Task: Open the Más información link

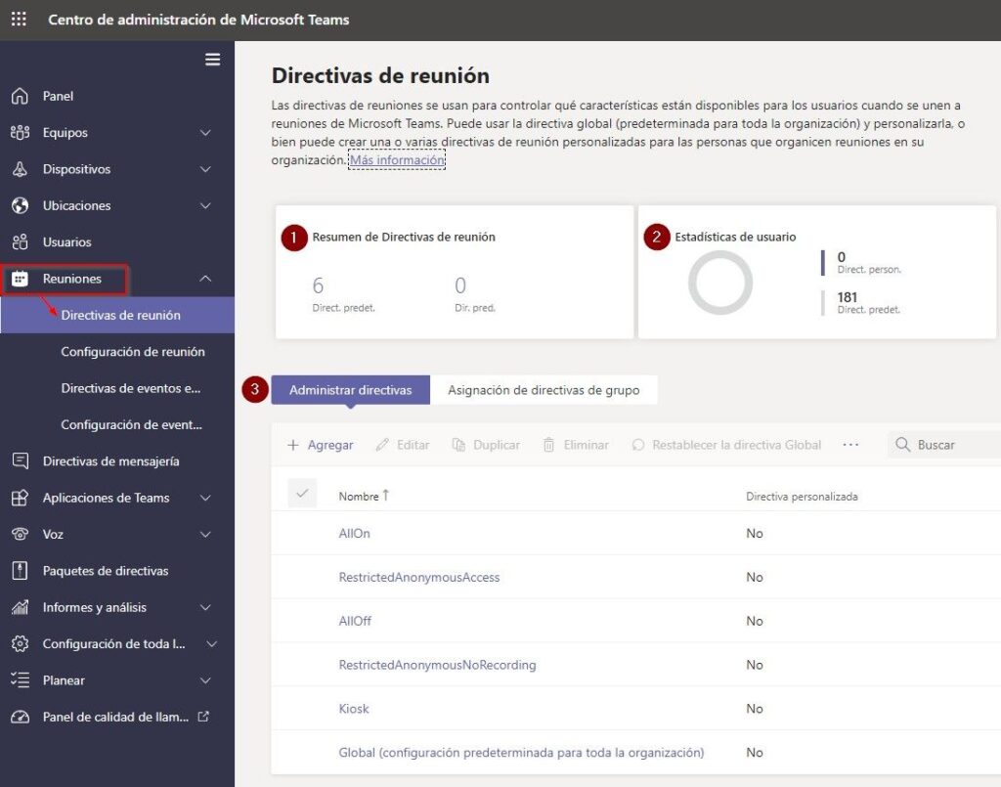Action: click(397, 160)
